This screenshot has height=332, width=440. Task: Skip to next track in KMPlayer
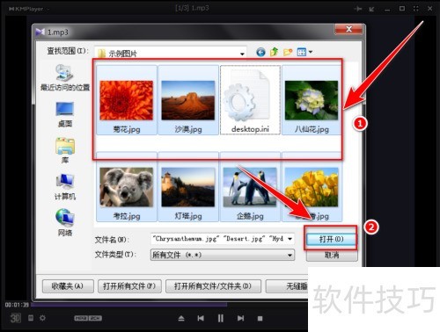tap(240, 318)
